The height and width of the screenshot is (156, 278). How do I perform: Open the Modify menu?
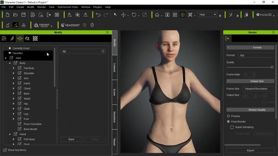[x=30, y=7]
